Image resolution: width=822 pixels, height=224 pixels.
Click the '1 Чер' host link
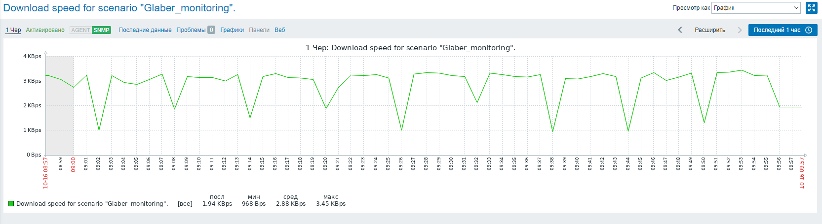pyautogui.click(x=13, y=30)
